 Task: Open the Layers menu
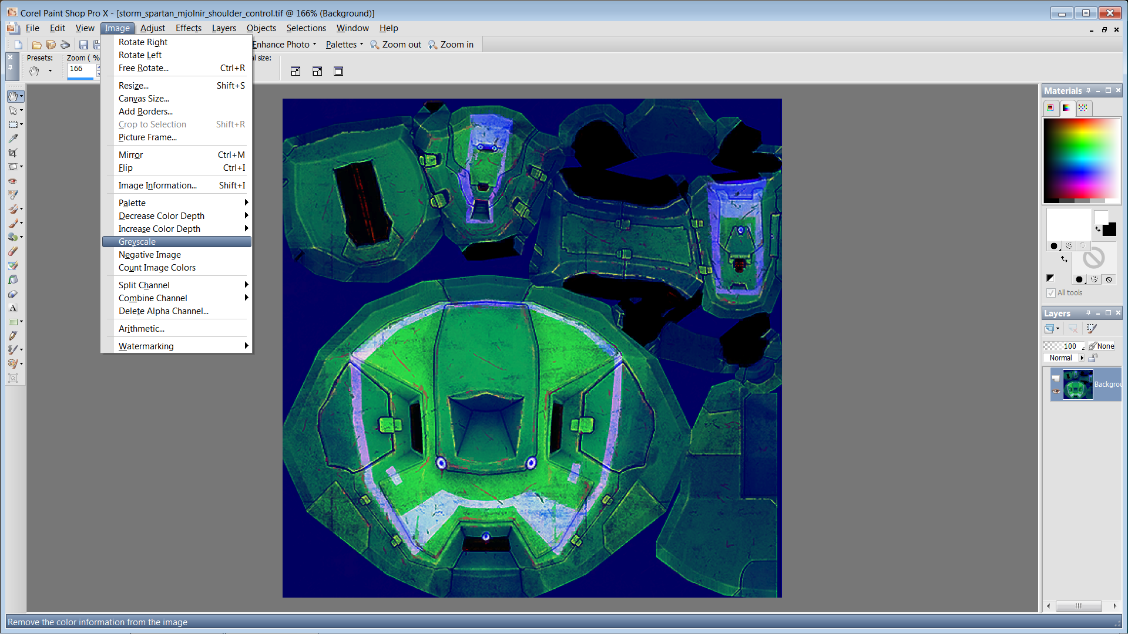[224, 28]
